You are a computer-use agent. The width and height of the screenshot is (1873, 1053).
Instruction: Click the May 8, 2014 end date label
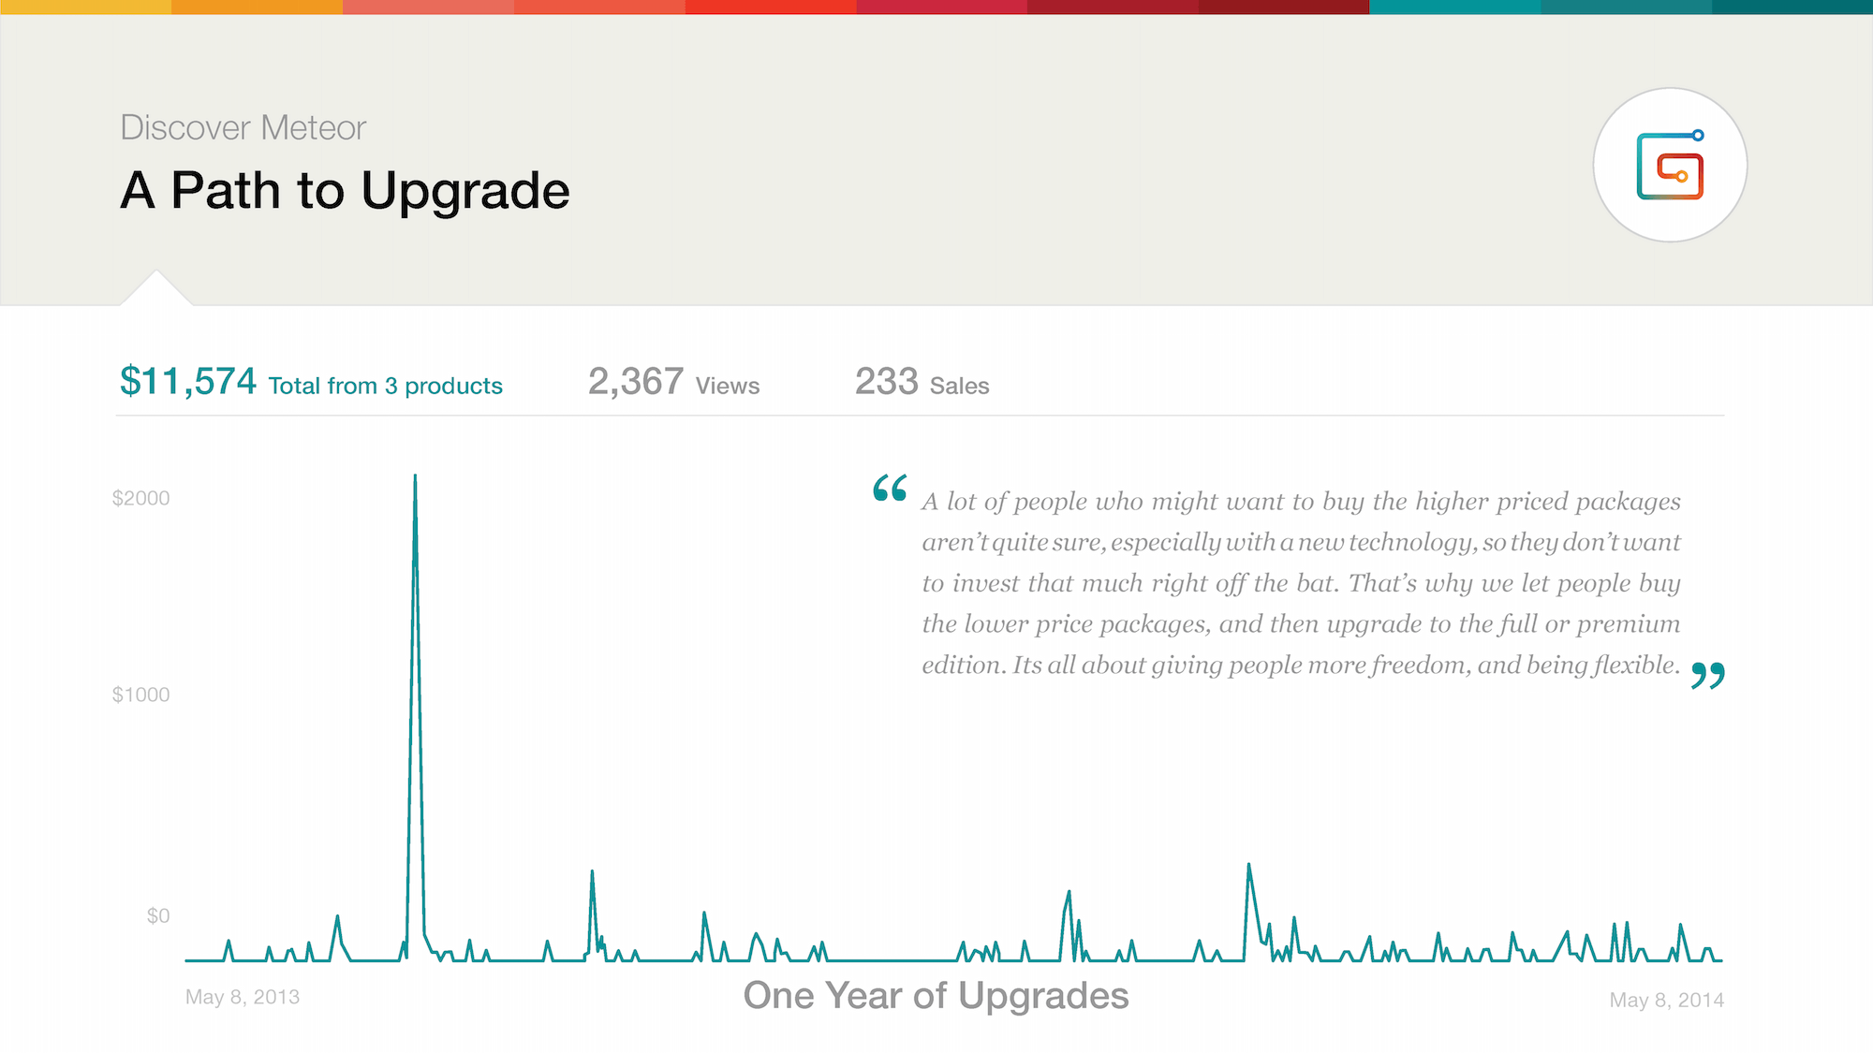coord(1667,1000)
